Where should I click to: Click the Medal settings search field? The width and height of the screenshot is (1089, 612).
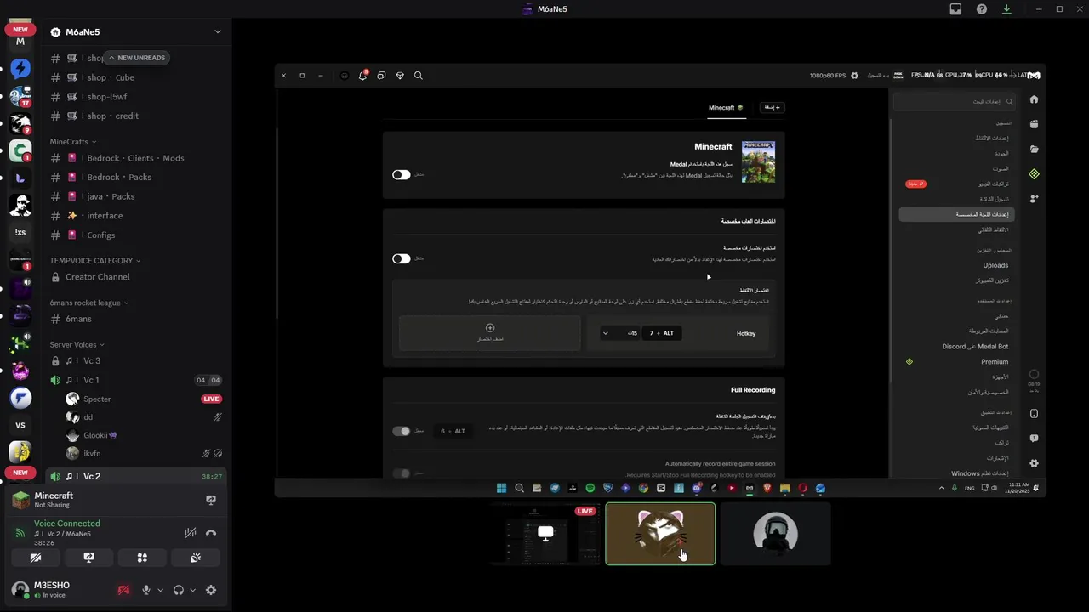click(x=954, y=101)
